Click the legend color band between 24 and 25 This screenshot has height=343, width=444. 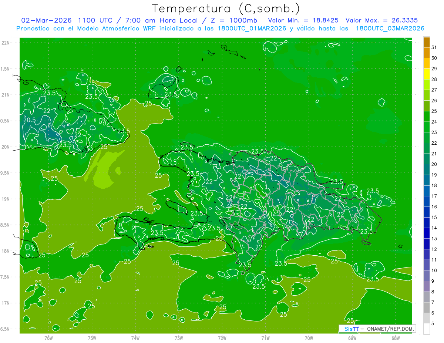point(427,117)
